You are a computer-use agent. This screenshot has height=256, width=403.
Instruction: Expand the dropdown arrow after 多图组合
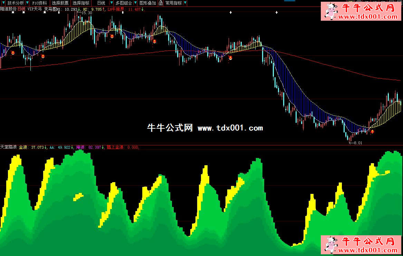(135, 3)
